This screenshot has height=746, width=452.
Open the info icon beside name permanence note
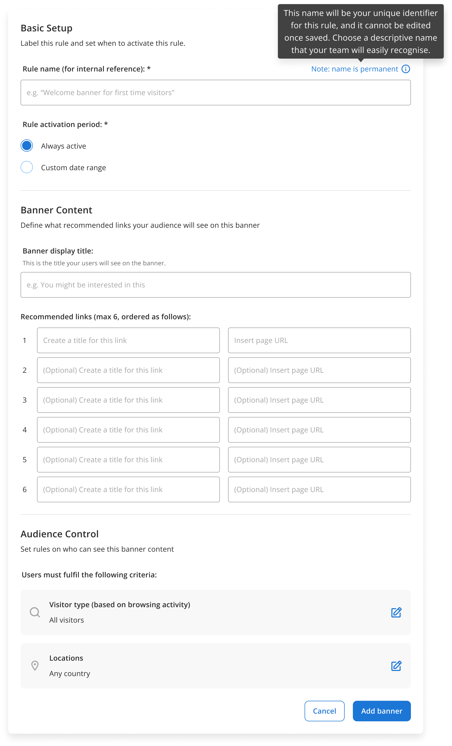(406, 69)
